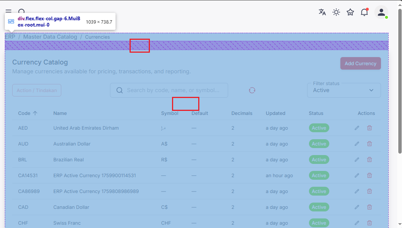Delete the Australian Dollar row
This screenshot has height=228, width=402.
point(369,144)
